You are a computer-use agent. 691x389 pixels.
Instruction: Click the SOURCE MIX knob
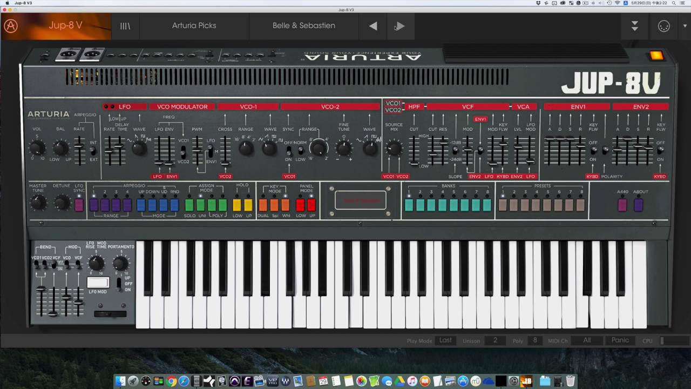point(394,147)
